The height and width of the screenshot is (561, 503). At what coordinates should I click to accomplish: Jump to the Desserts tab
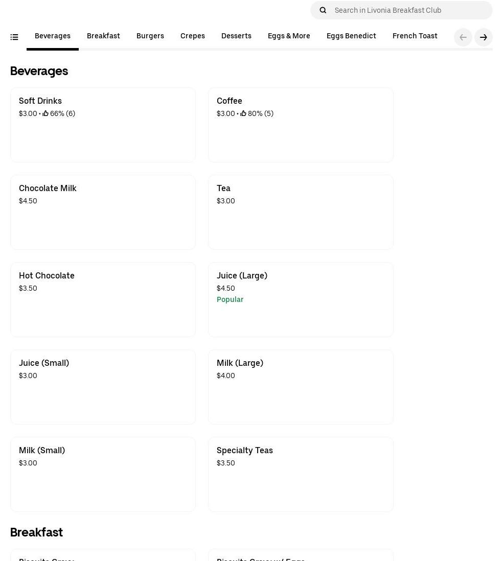(236, 36)
